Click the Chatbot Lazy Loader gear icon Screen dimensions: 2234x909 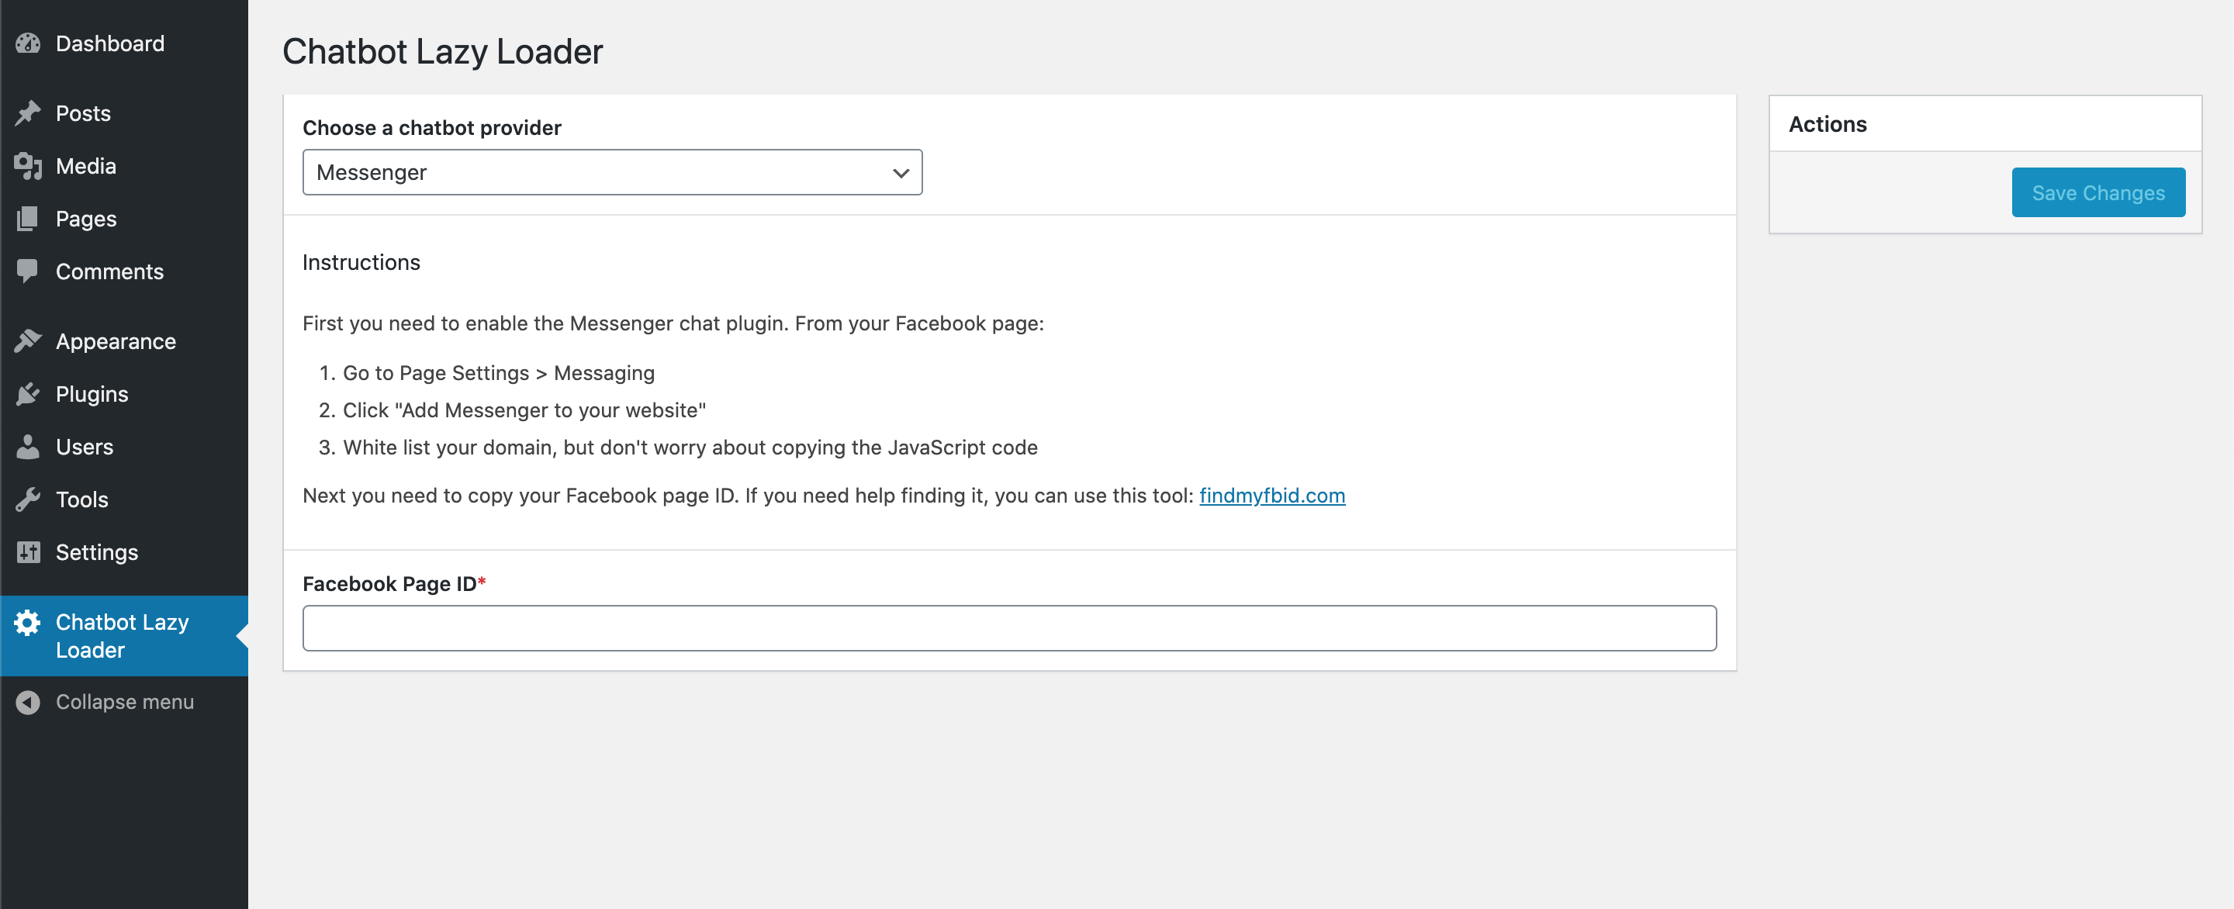click(28, 622)
